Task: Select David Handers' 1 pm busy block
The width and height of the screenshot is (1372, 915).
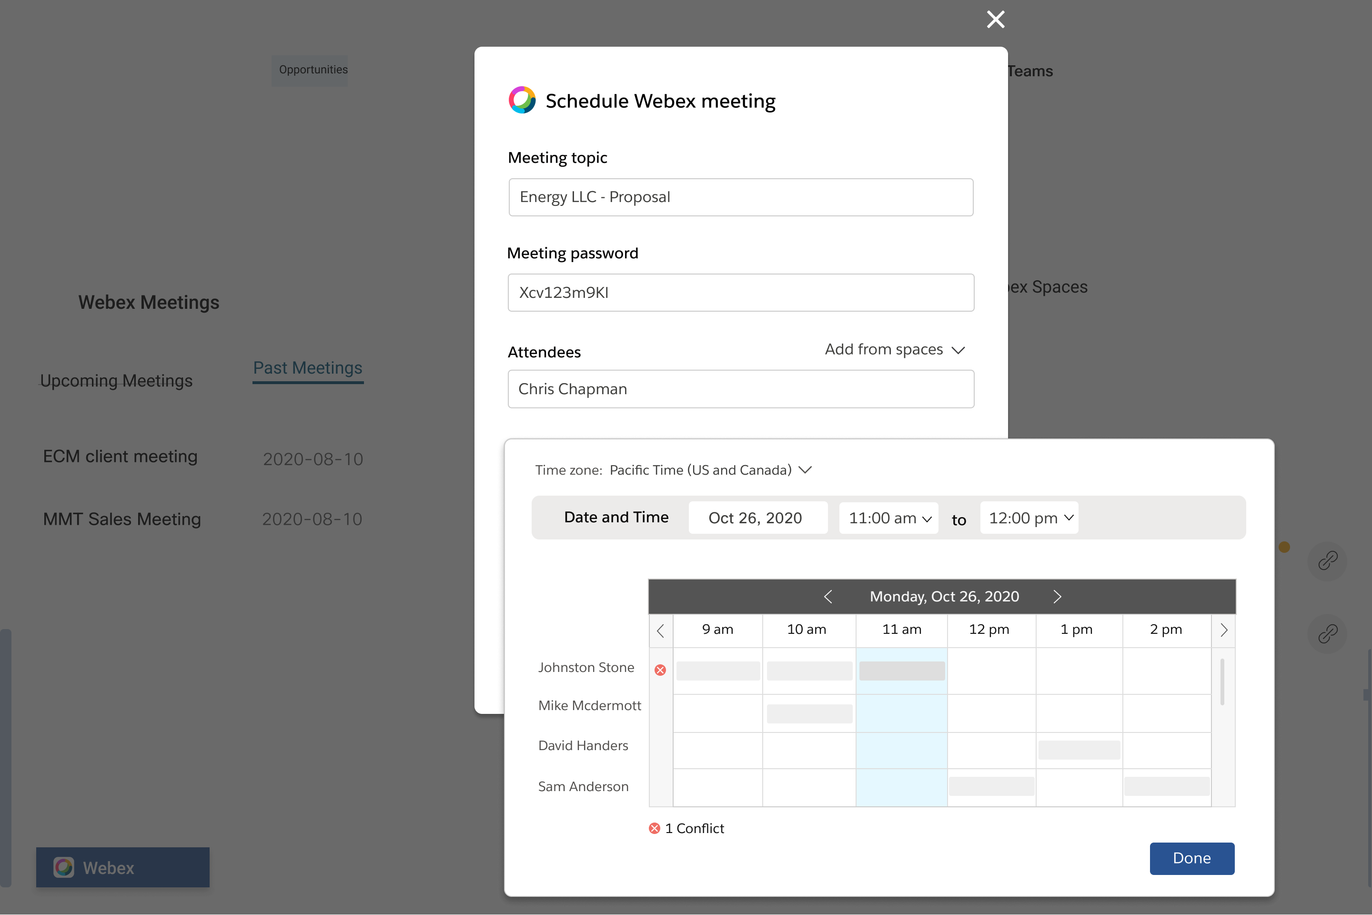Action: (1079, 750)
